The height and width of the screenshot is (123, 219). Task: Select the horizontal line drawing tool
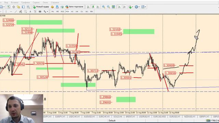[11, 12]
